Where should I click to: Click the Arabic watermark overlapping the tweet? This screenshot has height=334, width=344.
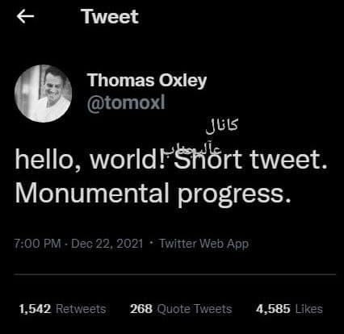click(192, 150)
